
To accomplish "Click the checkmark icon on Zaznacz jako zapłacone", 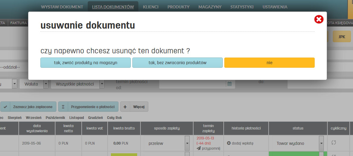I will point(5,107).
